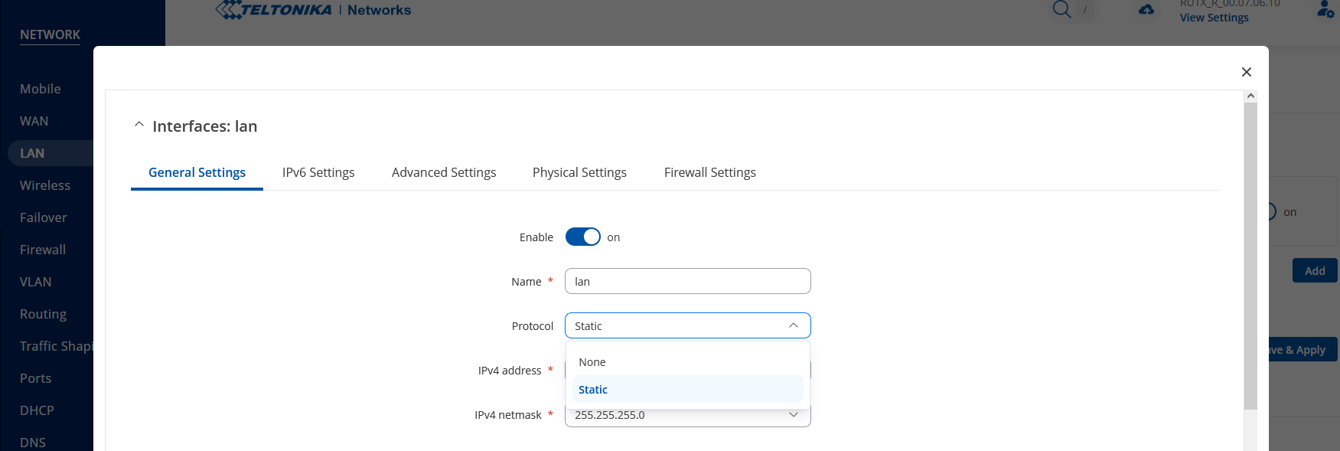This screenshot has height=451, width=1340.
Task: Open the Firewall Settings tab
Action: (710, 172)
